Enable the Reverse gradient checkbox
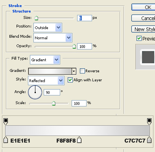The image size is (155, 152). click(x=82, y=71)
